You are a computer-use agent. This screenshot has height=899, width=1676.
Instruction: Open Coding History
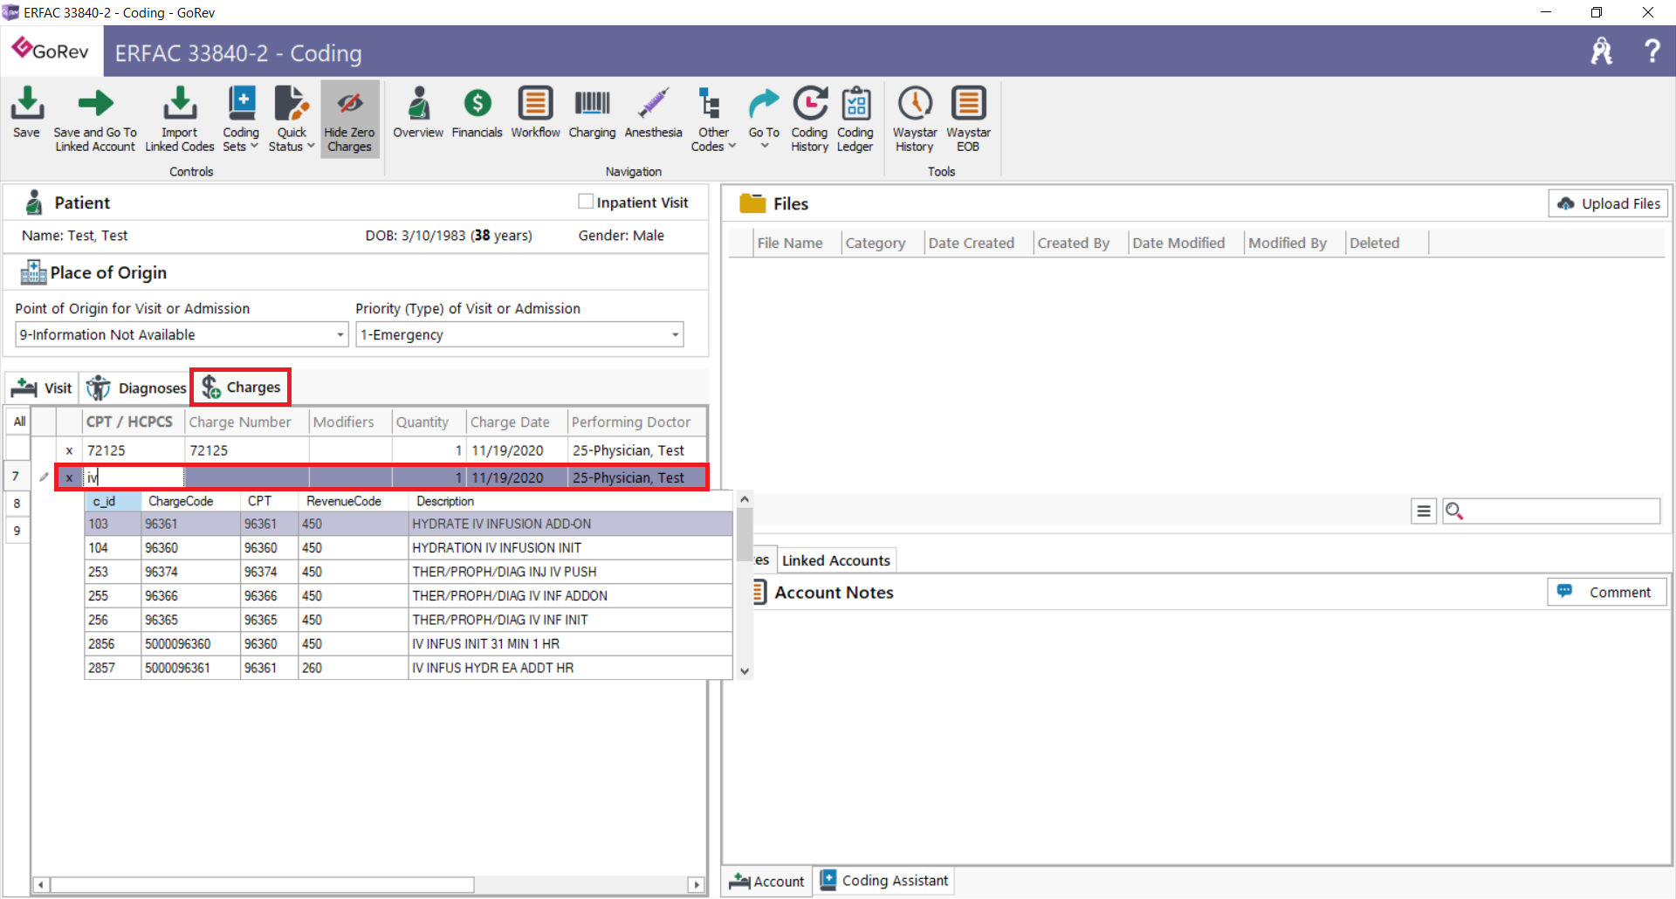point(809,120)
